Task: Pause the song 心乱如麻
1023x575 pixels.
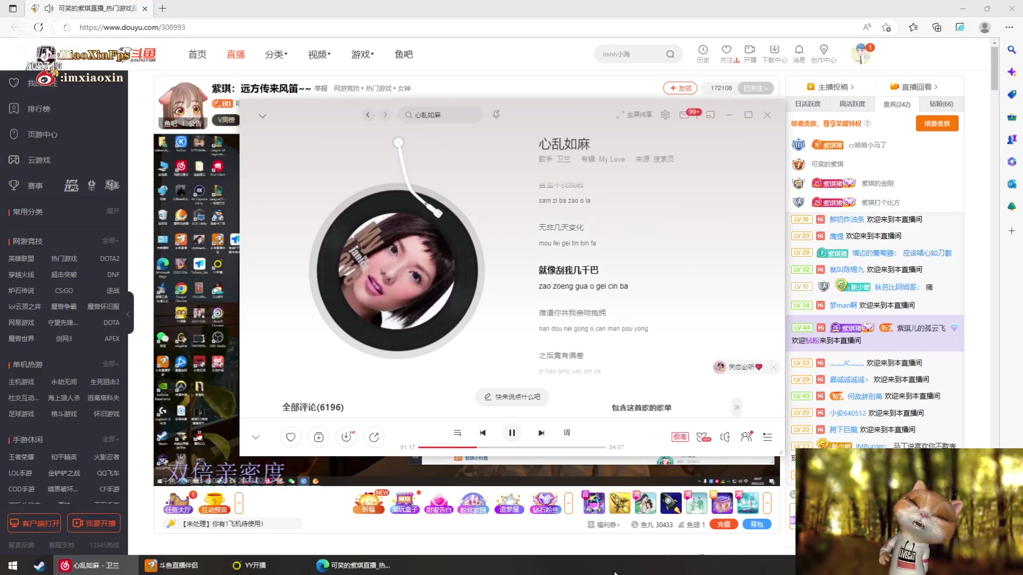Action: pyautogui.click(x=511, y=432)
